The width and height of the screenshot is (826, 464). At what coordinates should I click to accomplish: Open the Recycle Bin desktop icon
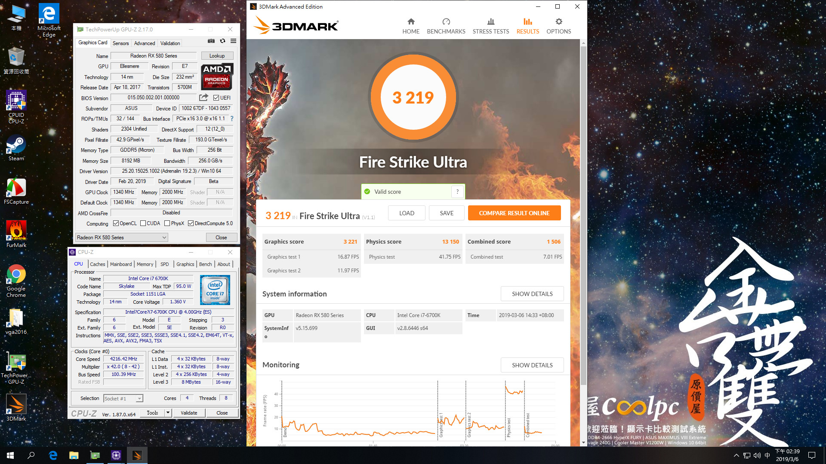(16, 61)
